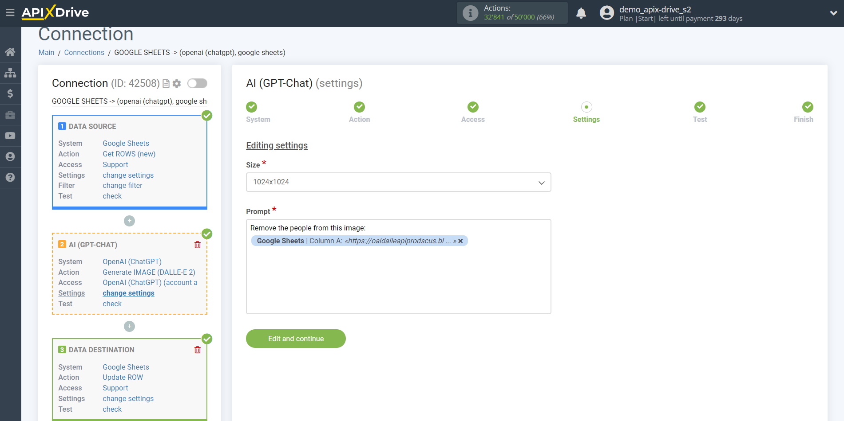
Task: Select the Settings step
Action: pyautogui.click(x=586, y=107)
